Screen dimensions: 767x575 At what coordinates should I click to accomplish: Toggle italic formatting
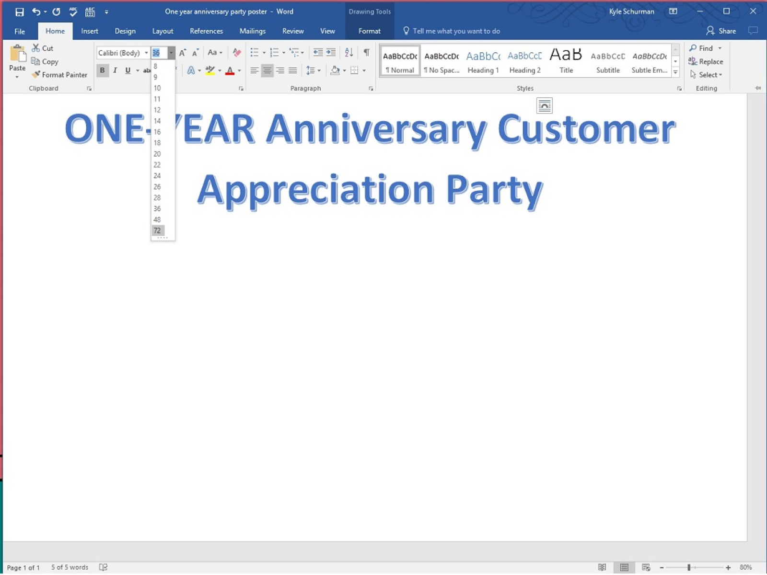pyautogui.click(x=115, y=70)
